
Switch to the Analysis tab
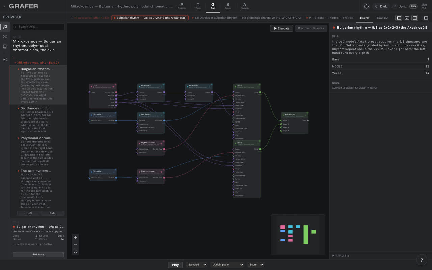tap(245, 6)
